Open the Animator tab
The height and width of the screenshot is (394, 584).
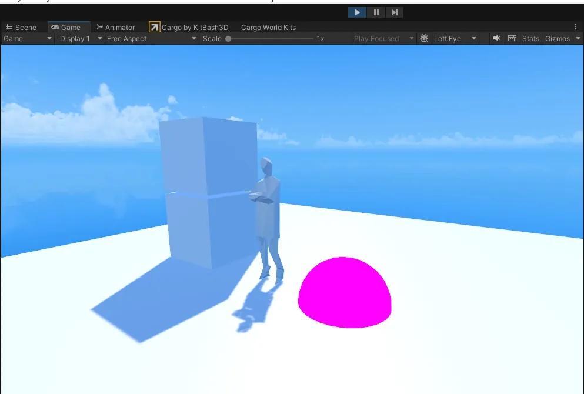(x=115, y=27)
